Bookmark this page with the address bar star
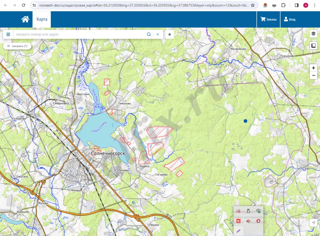320x236 pixels. click(252, 5)
